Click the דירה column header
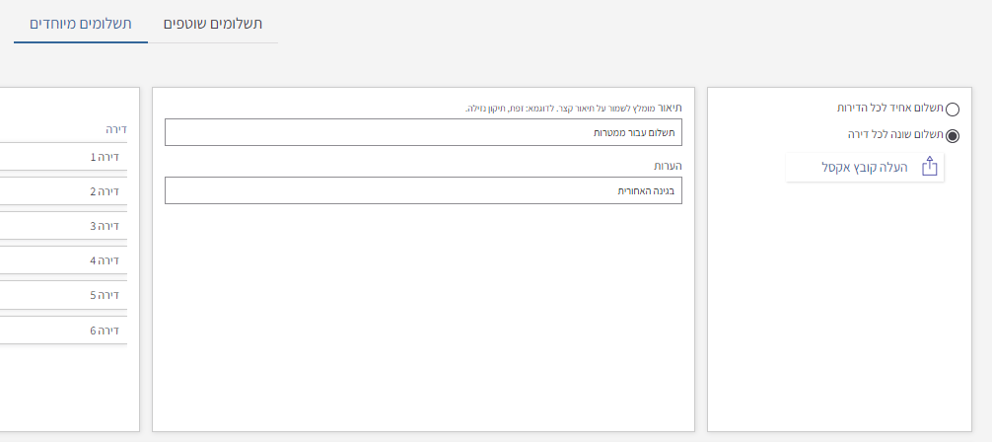 pyautogui.click(x=116, y=128)
